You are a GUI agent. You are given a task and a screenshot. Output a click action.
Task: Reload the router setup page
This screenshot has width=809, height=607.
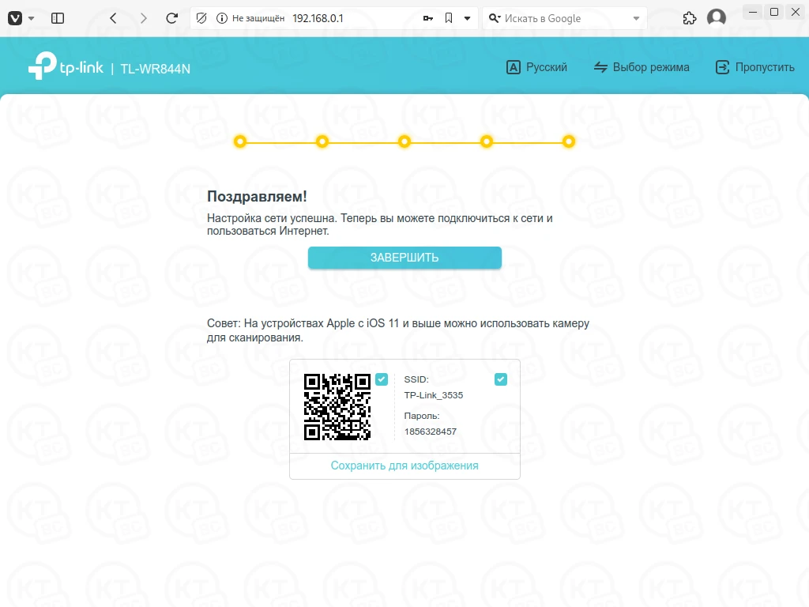click(171, 19)
